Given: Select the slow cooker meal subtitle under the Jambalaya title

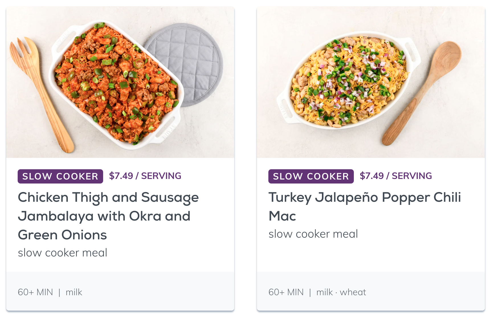Looking at the screenshot, I should click(x=62, y=252).
